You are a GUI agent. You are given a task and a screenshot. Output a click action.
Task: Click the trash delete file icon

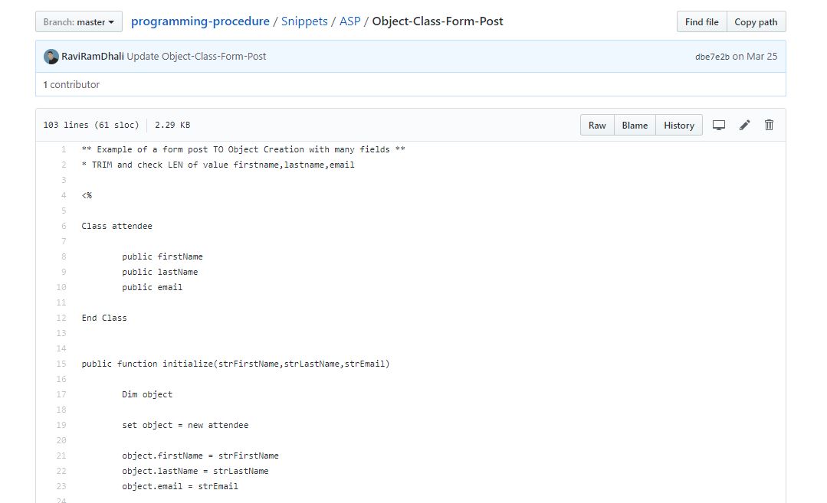click(770, 126)
